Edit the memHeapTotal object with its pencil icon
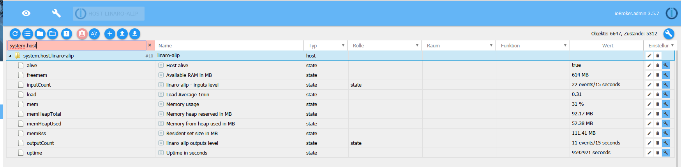Image resolution: width=681 pixels, height=167 pixels. point(649,114)
